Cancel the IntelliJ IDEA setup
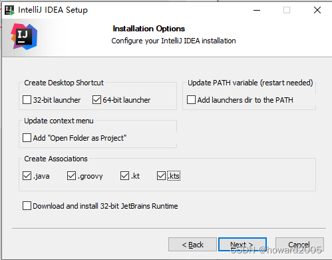The width and height of the screenshot is (332, 260). click(x=299, y=245)
